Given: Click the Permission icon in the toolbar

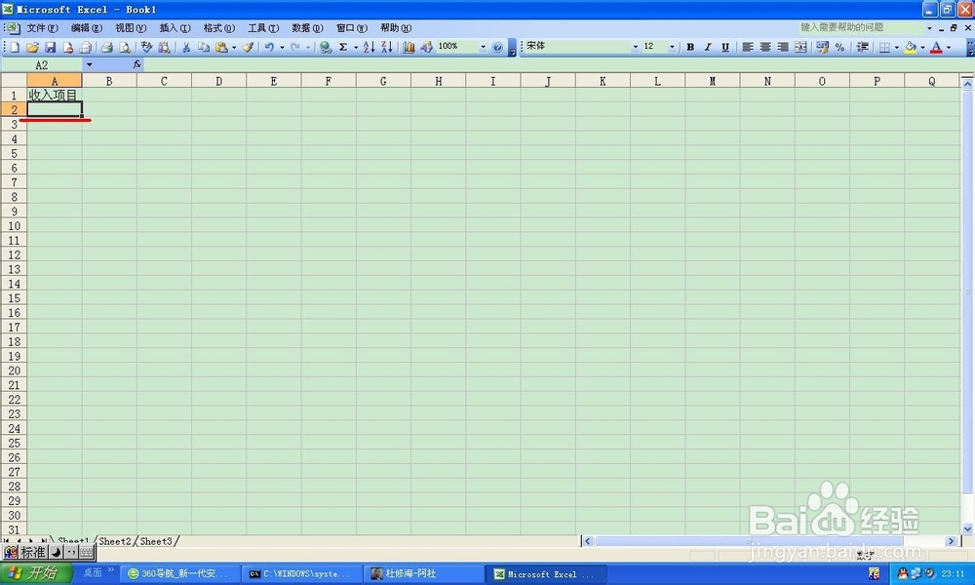Looking at the screenshot, I should point(68,47).
